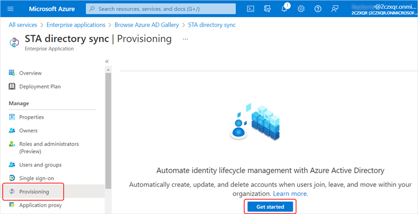Click the Manage section heading
Screen dimensions: 418x214
point(19,103)
